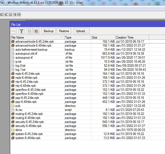
Task: Click the Backup button
Action: coord(49,31)
